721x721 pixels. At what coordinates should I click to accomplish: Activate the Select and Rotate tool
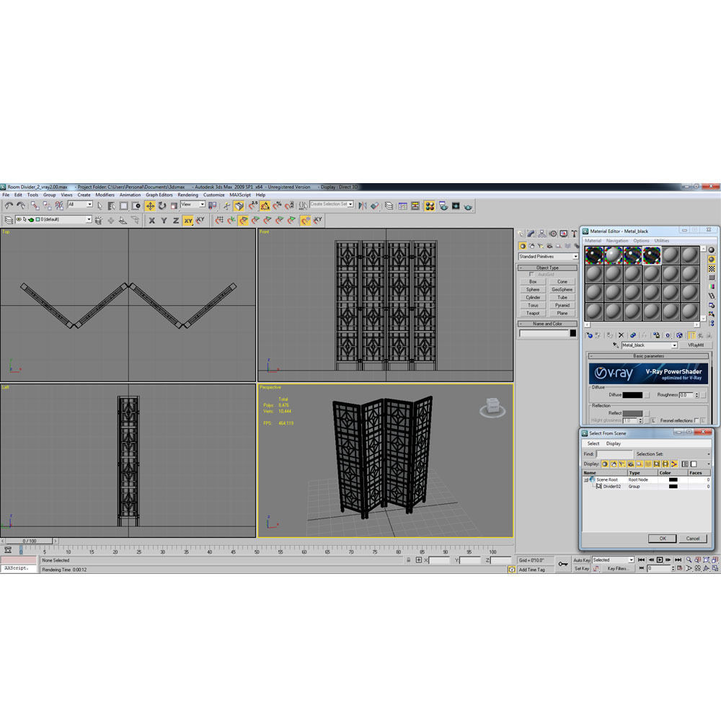pyautogui.click(x=162, y=206)
